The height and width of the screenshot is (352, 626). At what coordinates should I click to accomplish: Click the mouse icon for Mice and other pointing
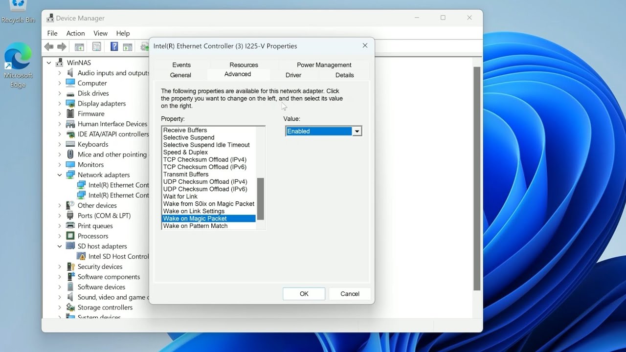(x=70, y=154)
